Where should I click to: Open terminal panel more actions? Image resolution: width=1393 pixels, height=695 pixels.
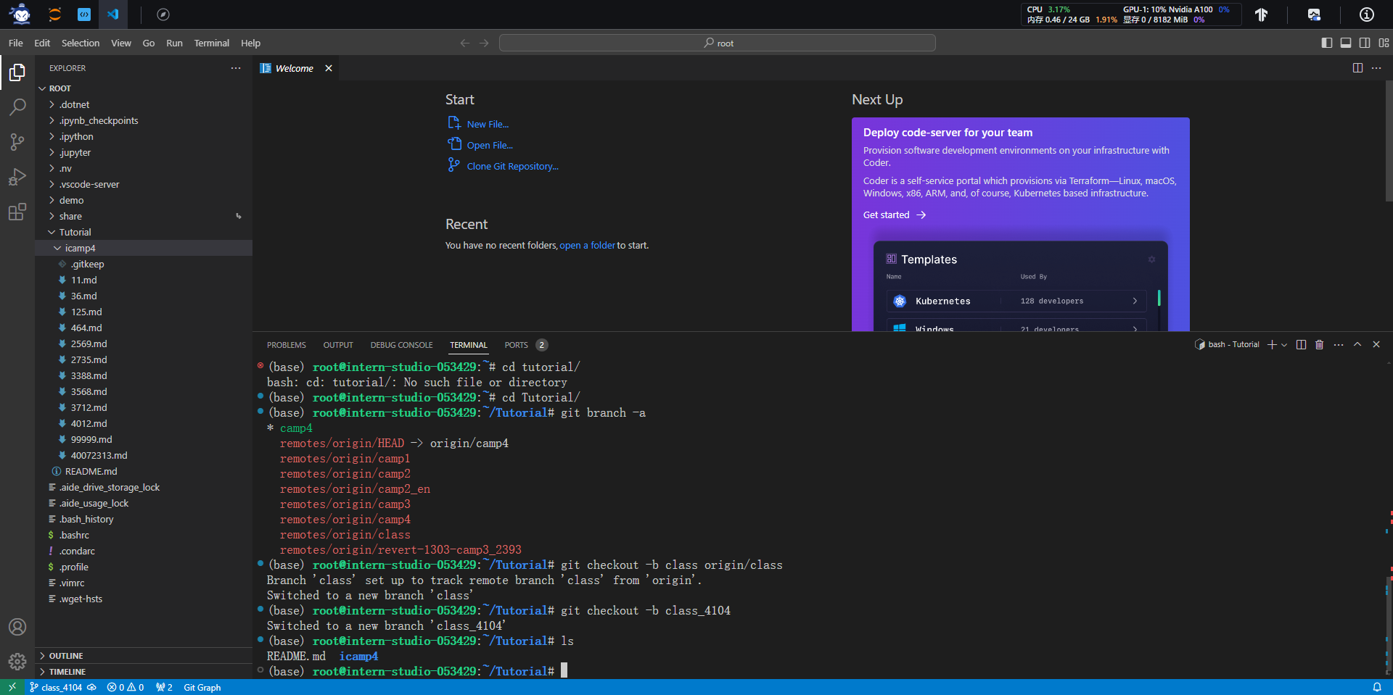pos(1339,345)
